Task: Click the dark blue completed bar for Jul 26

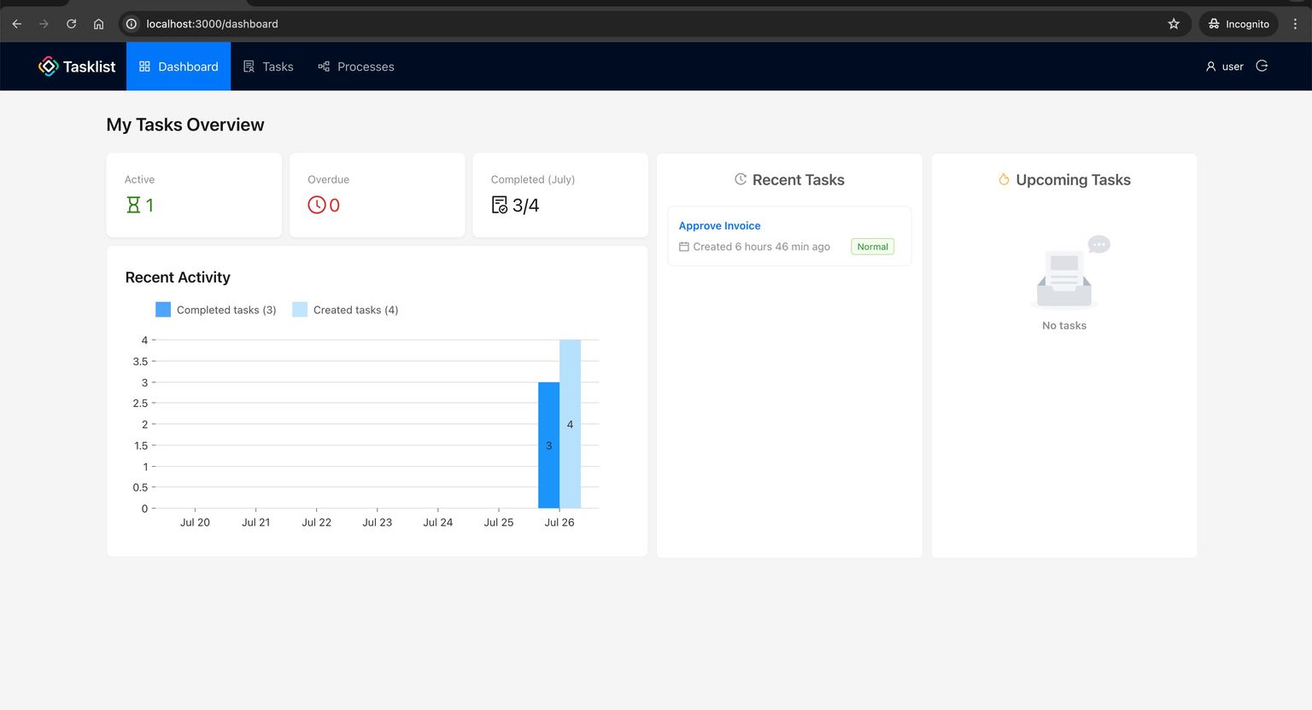Action: coord(548,445)
